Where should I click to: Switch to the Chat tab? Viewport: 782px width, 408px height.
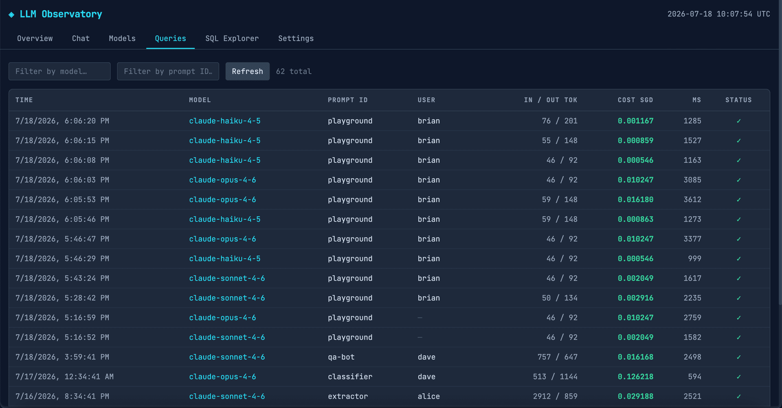[81, 38]
